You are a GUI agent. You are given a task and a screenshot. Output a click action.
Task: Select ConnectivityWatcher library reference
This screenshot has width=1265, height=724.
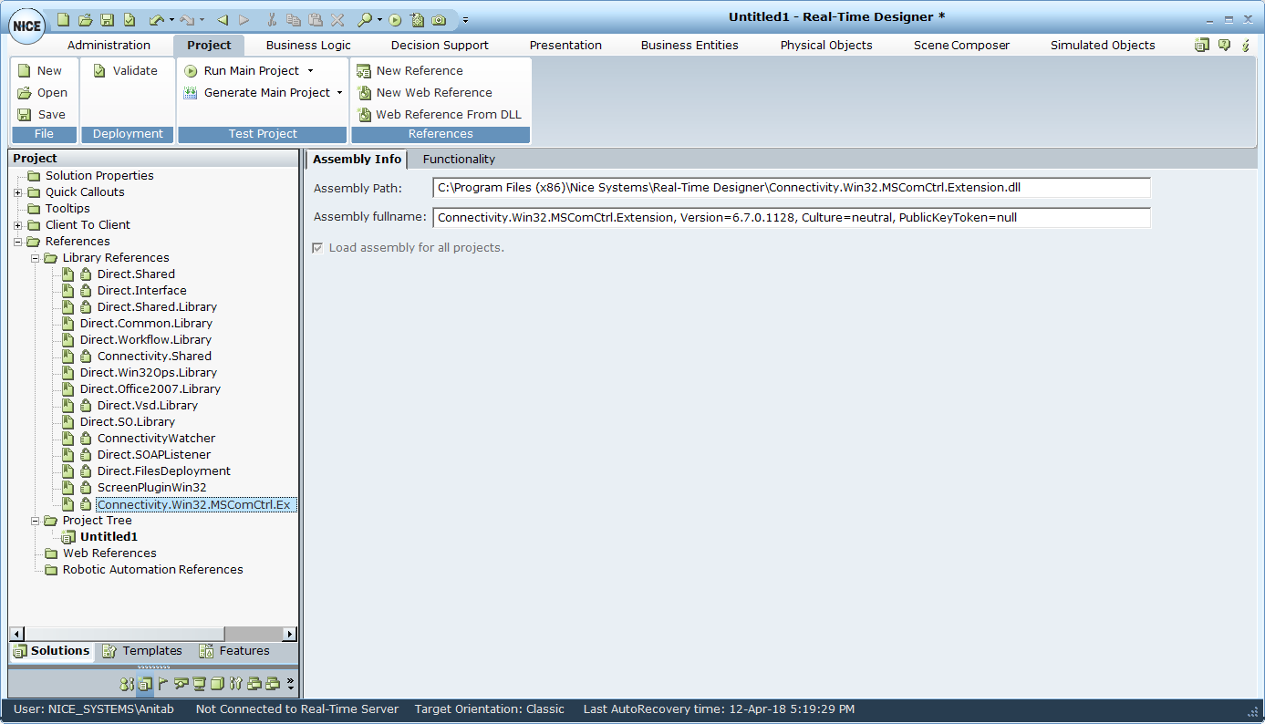(156, 439)
